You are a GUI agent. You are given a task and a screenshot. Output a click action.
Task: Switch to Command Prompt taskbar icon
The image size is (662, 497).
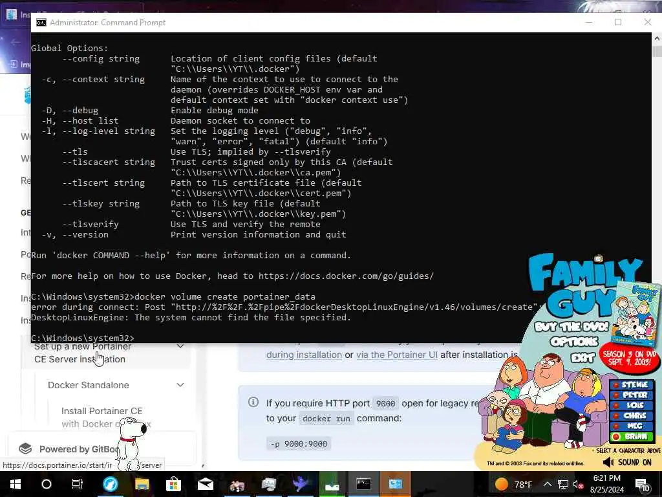coord(363,484)
